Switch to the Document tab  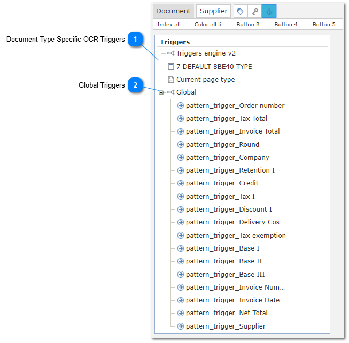[x=173, y=11]
